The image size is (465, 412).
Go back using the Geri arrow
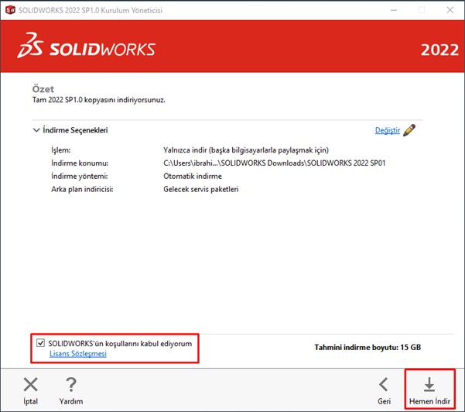(x=383, y=384)
